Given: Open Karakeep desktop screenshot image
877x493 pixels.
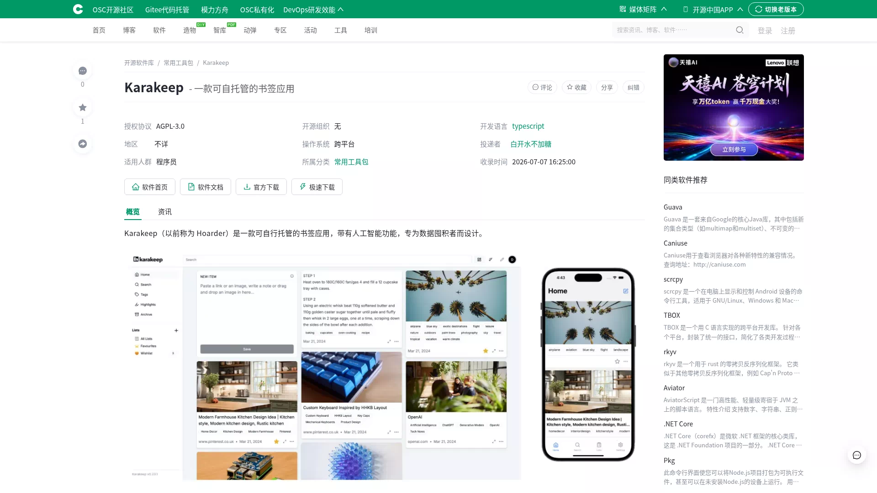Looking at the screenshot, I should point(325,366).
